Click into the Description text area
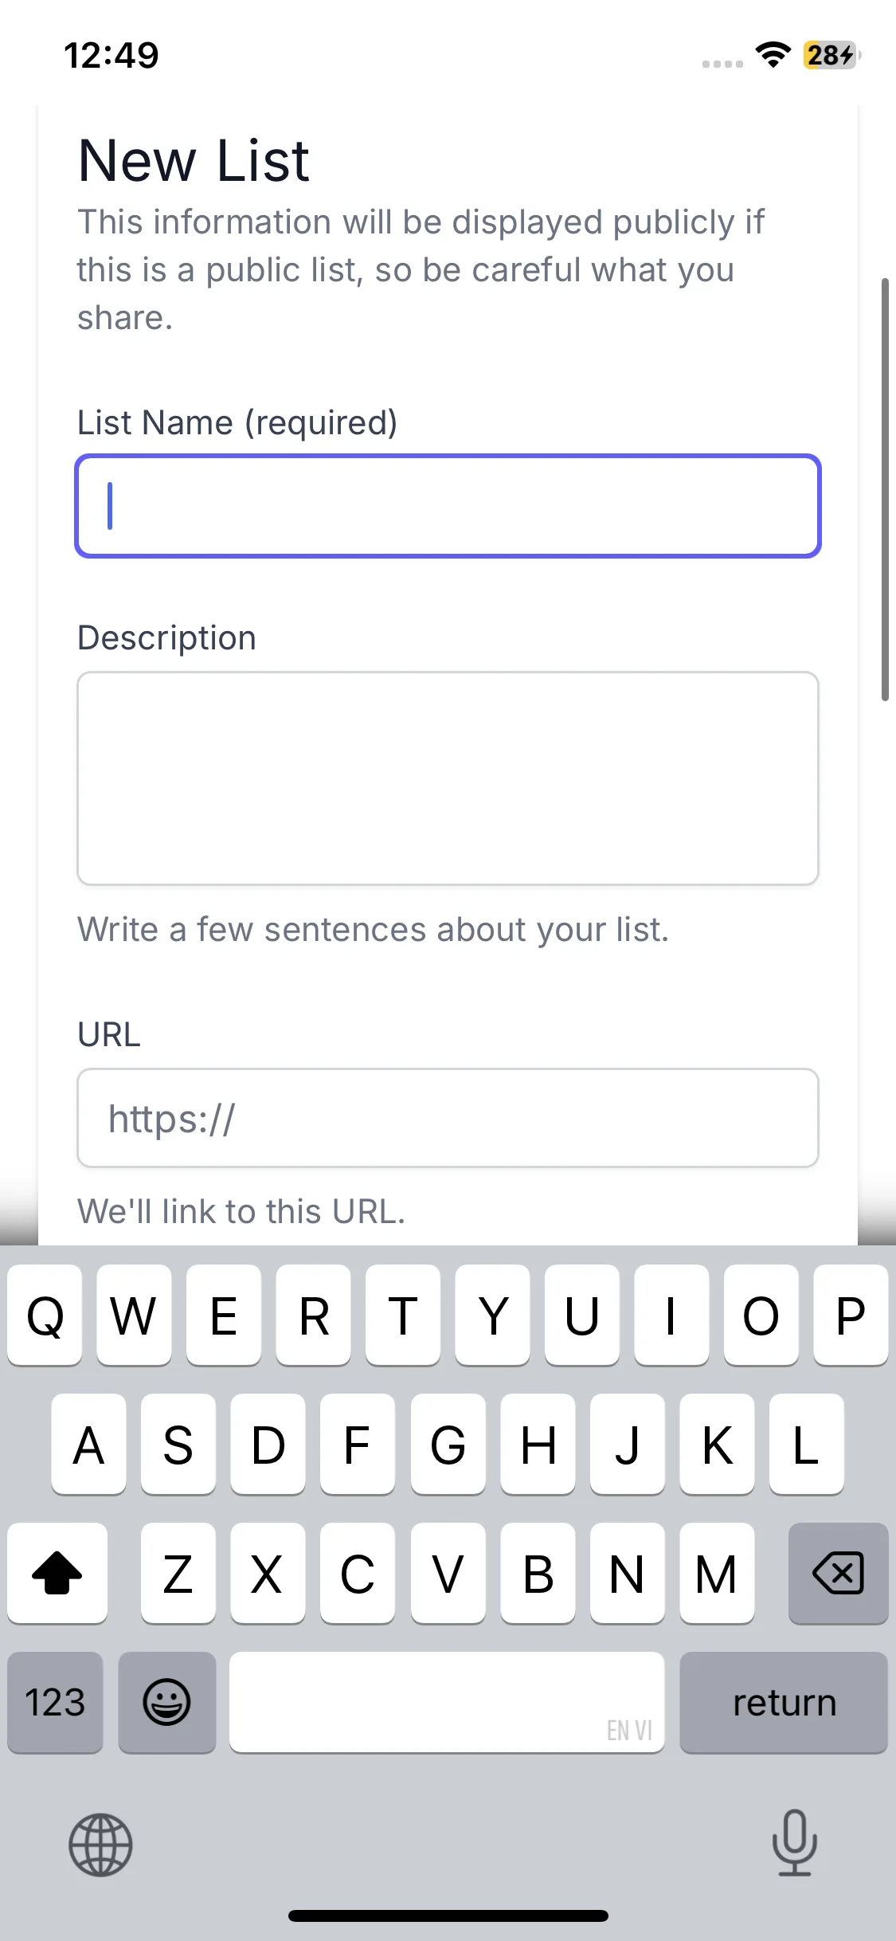Image resolution: width=896 pixels, height=1941 pixels. (x=448, y=778)
